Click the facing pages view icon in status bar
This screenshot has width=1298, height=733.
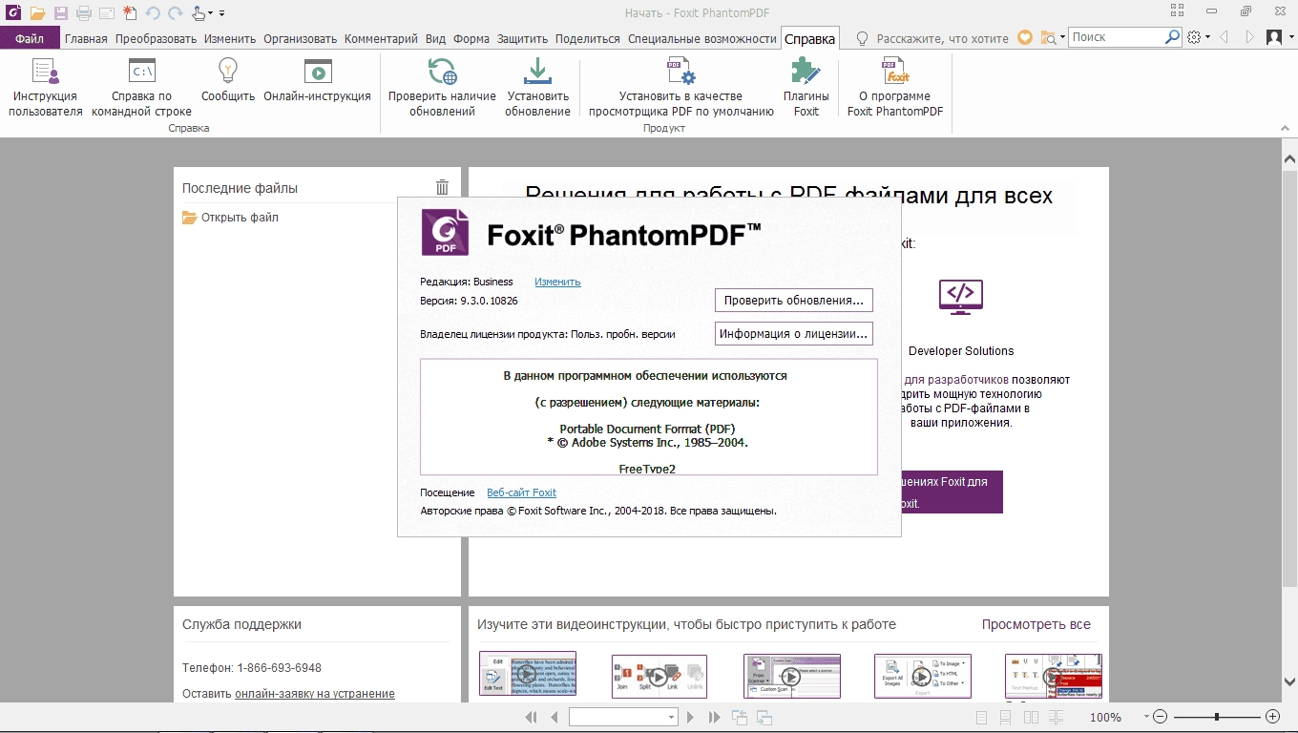coord(1029,717)
